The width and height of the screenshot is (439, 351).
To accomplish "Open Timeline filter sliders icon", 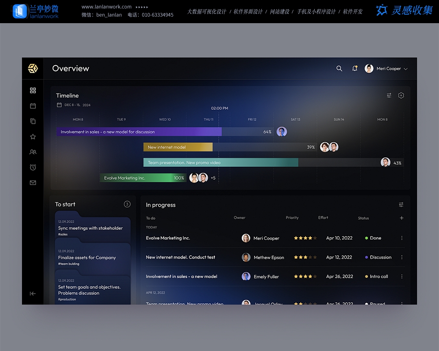I will [x=389, y=96].
